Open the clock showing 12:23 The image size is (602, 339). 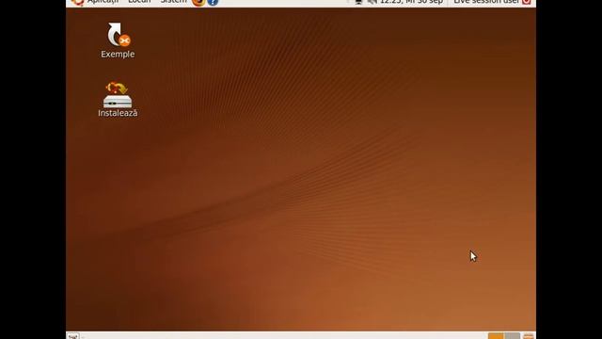pyautogui.click(x=411, y=2)
